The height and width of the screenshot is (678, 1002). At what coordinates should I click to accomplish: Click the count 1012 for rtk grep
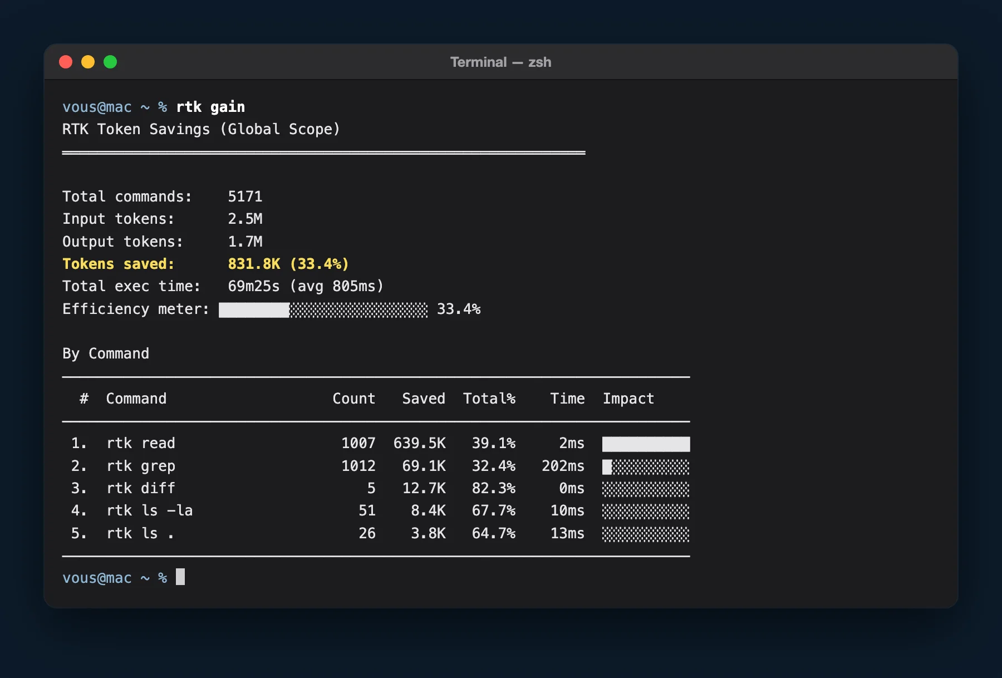tap(358, 466)
